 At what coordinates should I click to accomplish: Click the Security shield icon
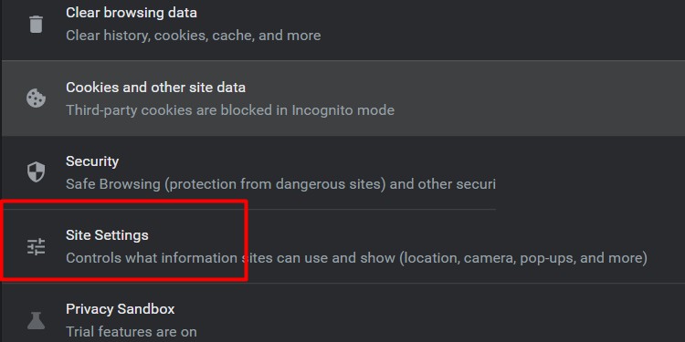pos(36,171)
